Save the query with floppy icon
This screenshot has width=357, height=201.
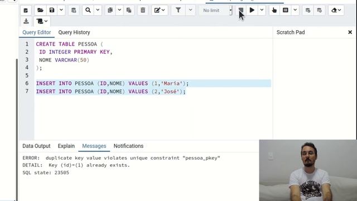click(52, 10)
